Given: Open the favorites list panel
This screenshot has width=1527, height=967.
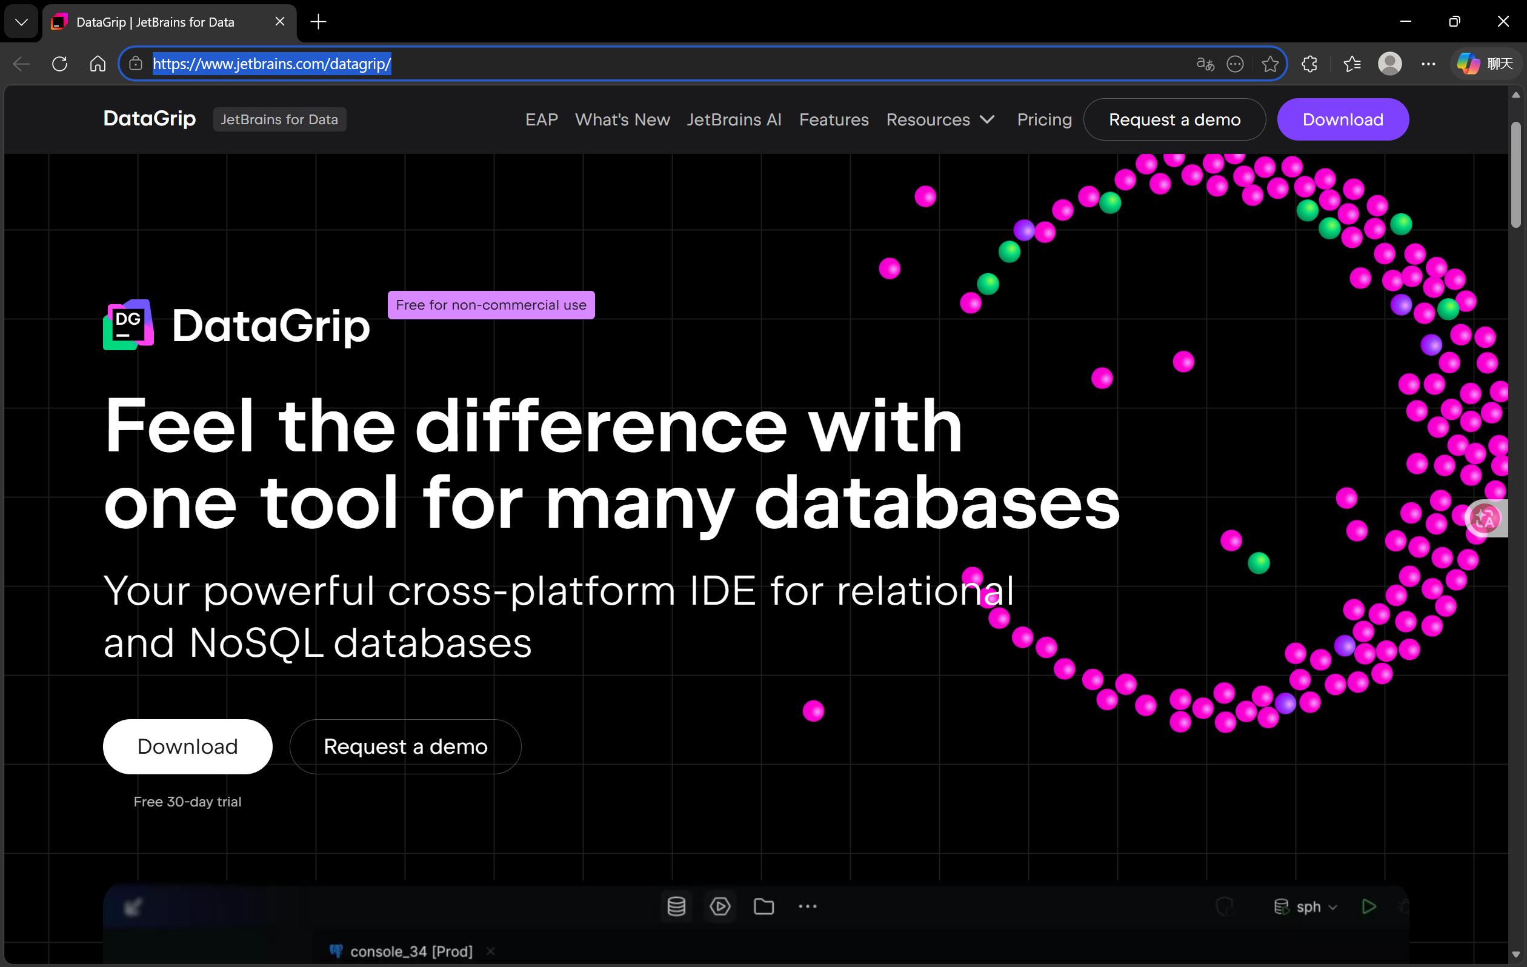Looking at the screenshot, I should [x=1352, y=64].
